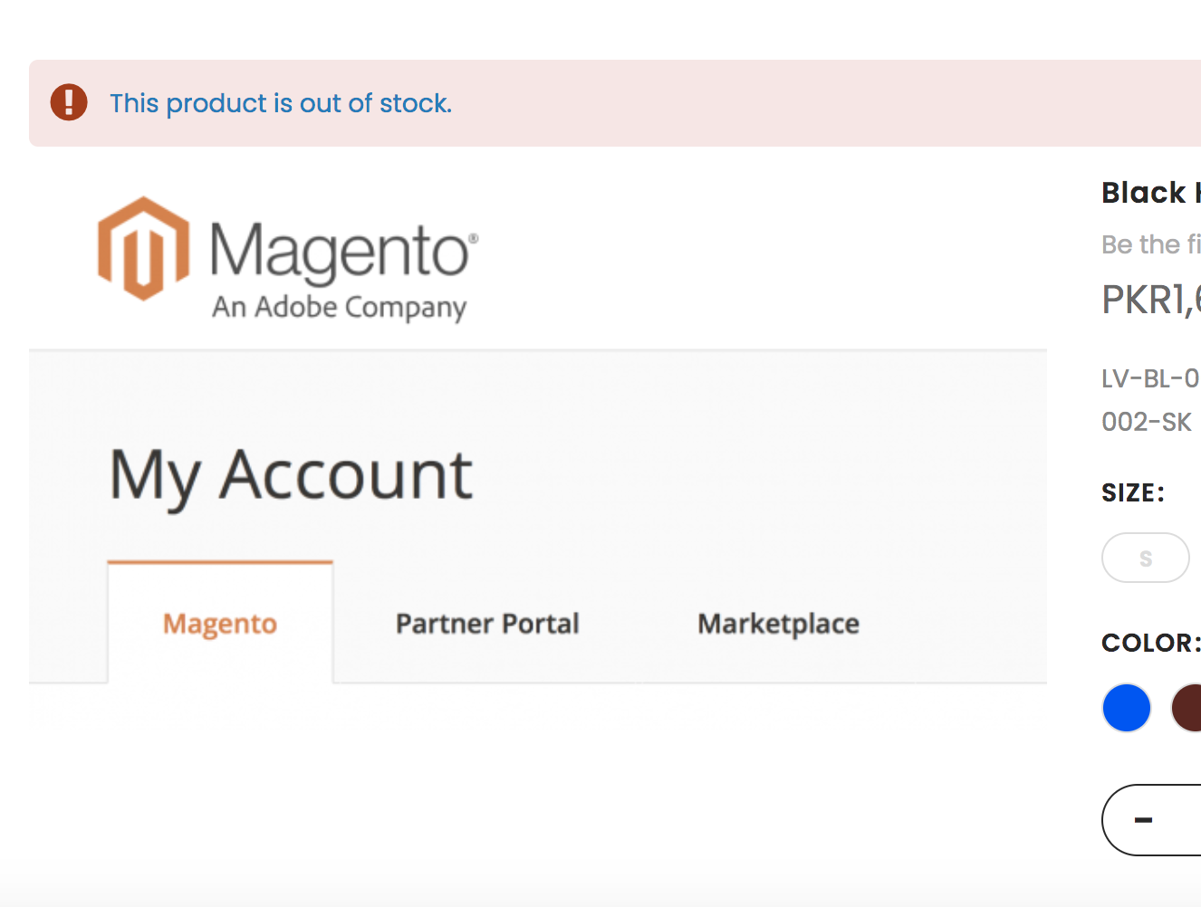Click the red out-of-stock alert icon
Image resolution: width=1201 pixels, height=907 pixels.
(x=69, y=102)
